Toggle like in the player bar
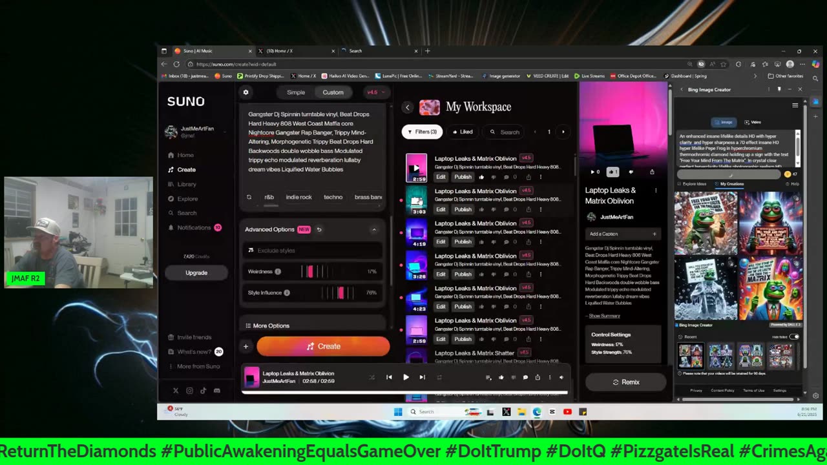This screenshot has height=465, width=827. pyautogui.click(x=501, y=377)
